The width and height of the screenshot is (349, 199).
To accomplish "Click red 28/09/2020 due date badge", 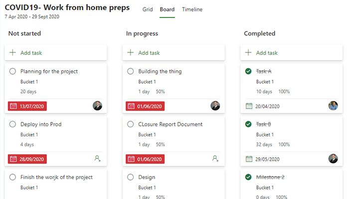I will click(27, 159).
